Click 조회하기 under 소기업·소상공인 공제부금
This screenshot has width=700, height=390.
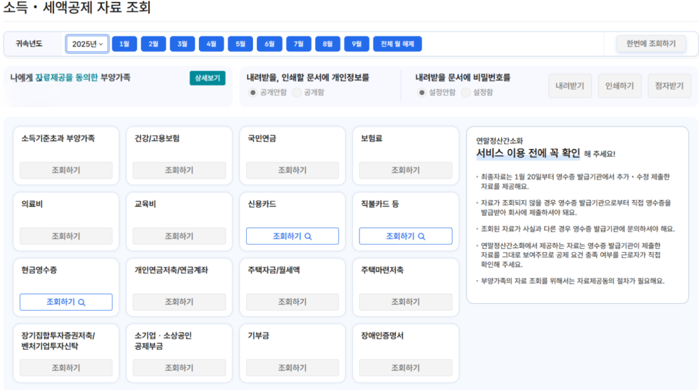(x=179, y=367)
